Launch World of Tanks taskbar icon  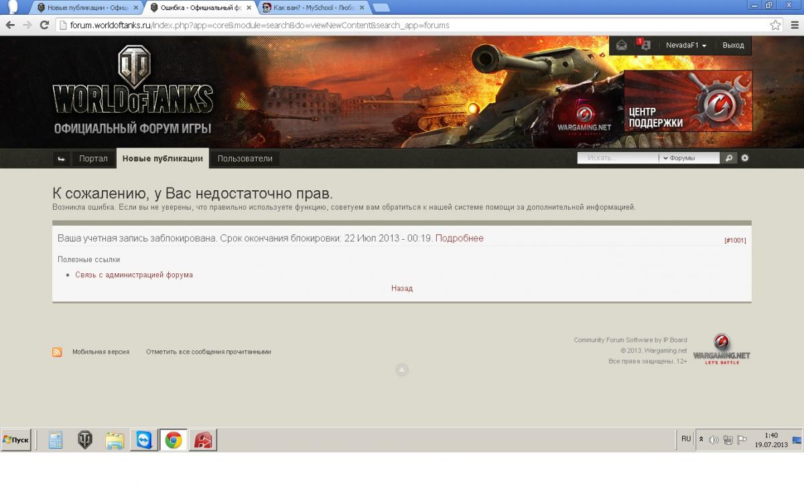point(85,440)
